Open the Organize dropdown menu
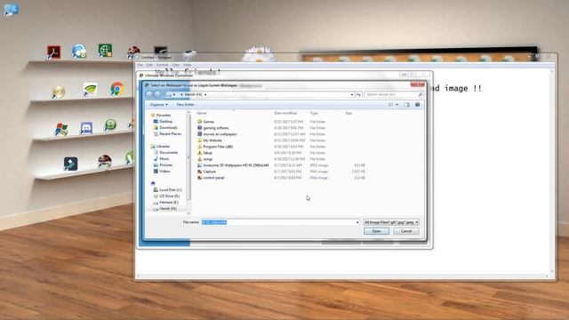This screenshot has height=320, width=569. pyautogui.click(x=158, y=105)
